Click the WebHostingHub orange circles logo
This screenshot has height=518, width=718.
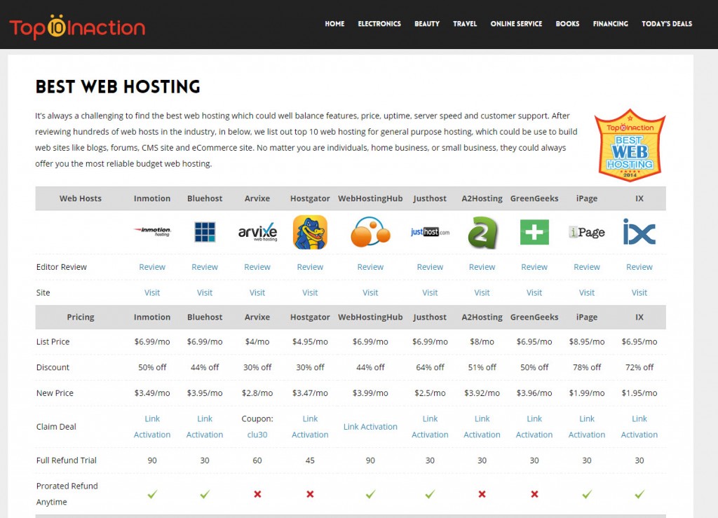pyautogui.click(x=370, y=232)
